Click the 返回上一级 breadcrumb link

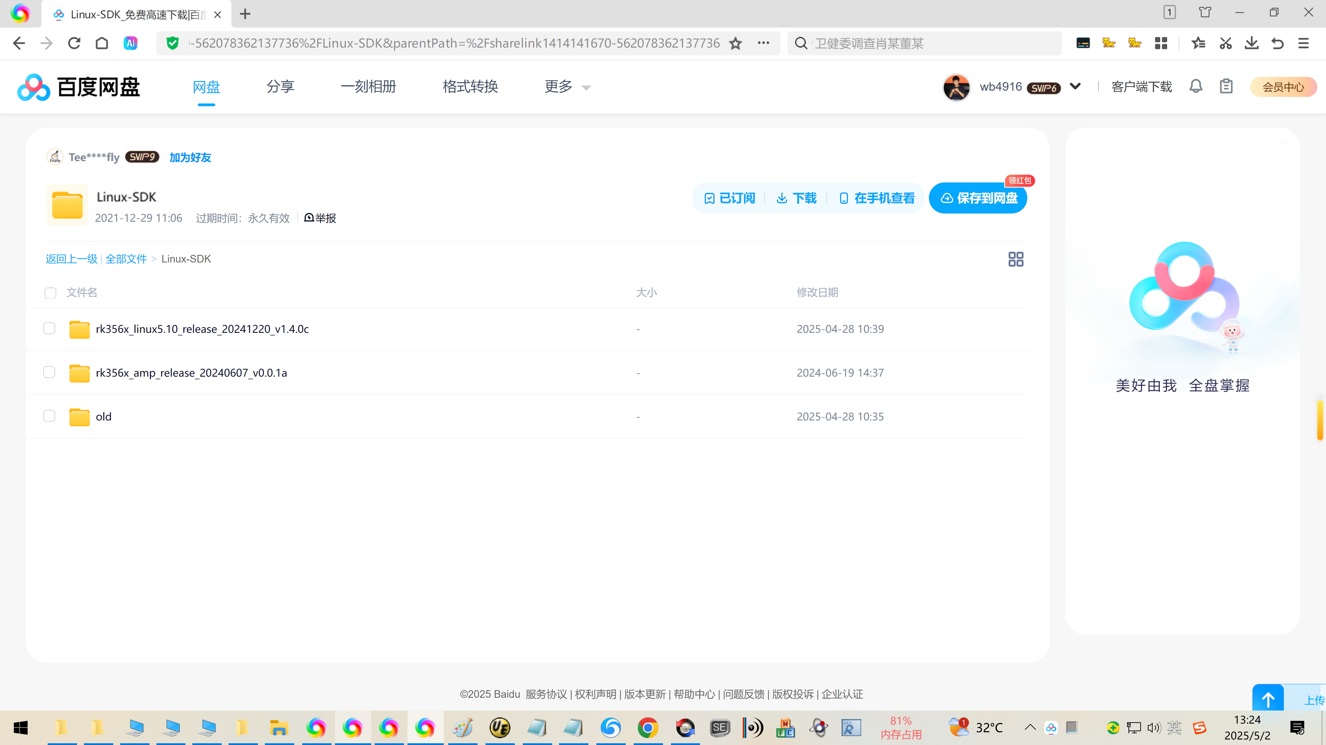point(71,259)
